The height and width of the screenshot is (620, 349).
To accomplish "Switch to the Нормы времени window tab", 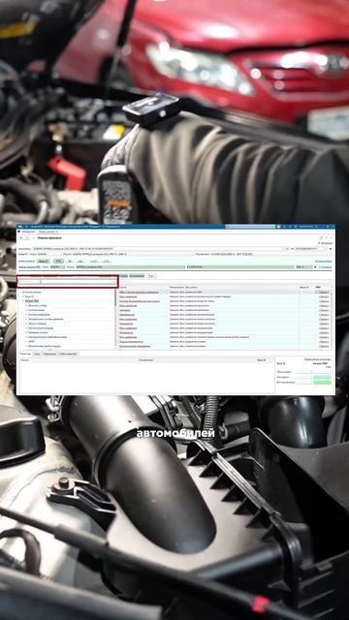I will pyautogui.click(x=48, y=232).
